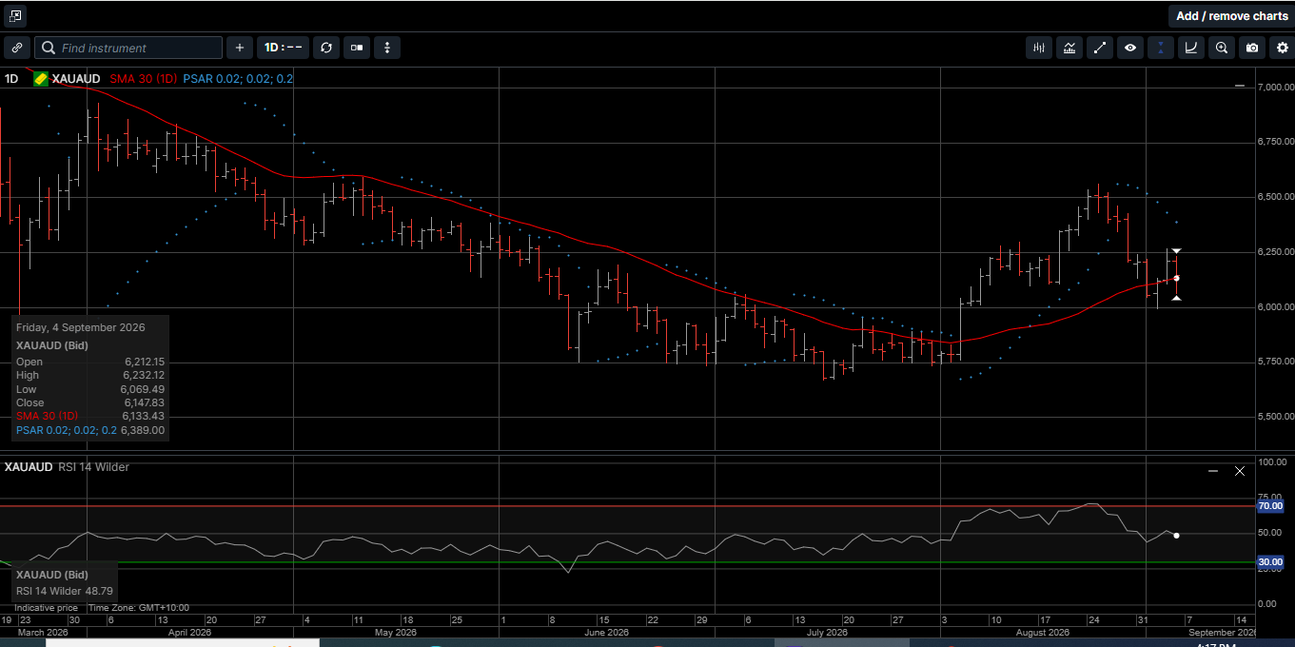Click the link charts chain icon
1295x647 pixels.
click(x=17, y=48)
